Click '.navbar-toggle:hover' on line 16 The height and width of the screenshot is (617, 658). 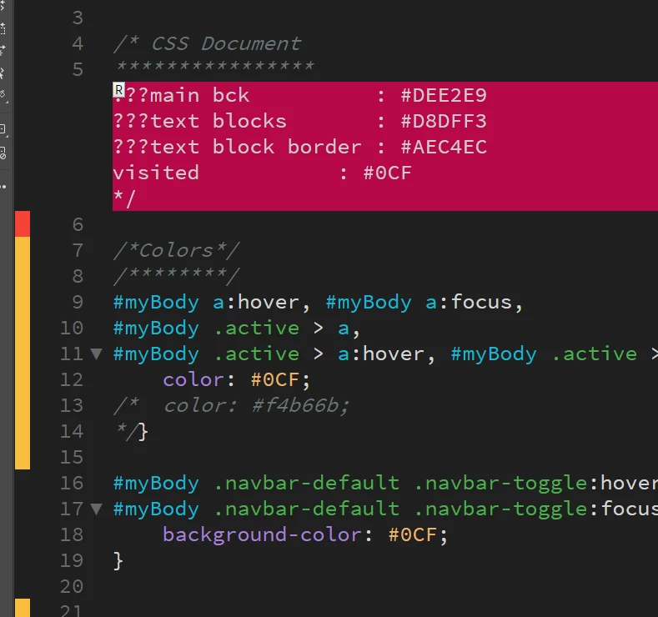pyautogui.click(x=536, y=484)
